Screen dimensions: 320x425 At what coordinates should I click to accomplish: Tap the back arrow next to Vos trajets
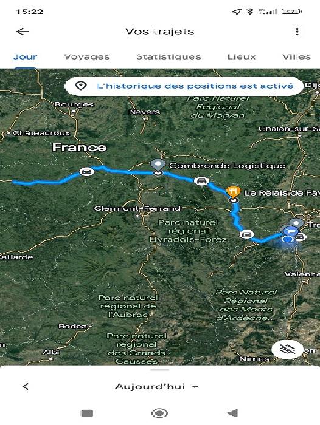point(23,32)
